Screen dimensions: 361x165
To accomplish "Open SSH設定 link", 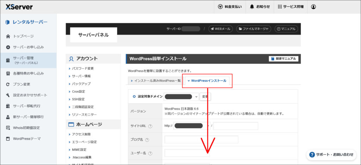I will (x=78, y=99).
